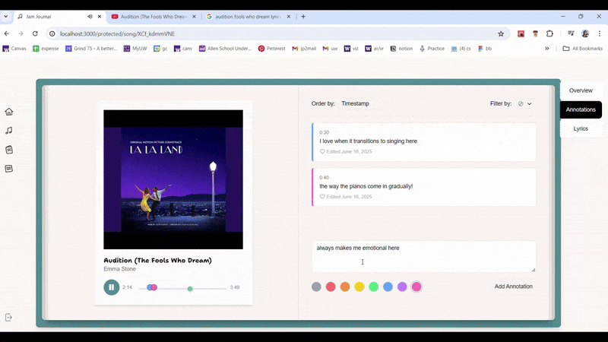This screenshot has width=608, height=342.
Task: Change Order by Timestamp sorting
Action: pos(355,103)
